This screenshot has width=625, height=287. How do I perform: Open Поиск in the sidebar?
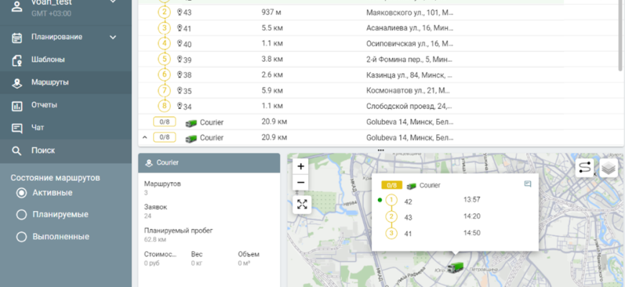coord(42,151)
